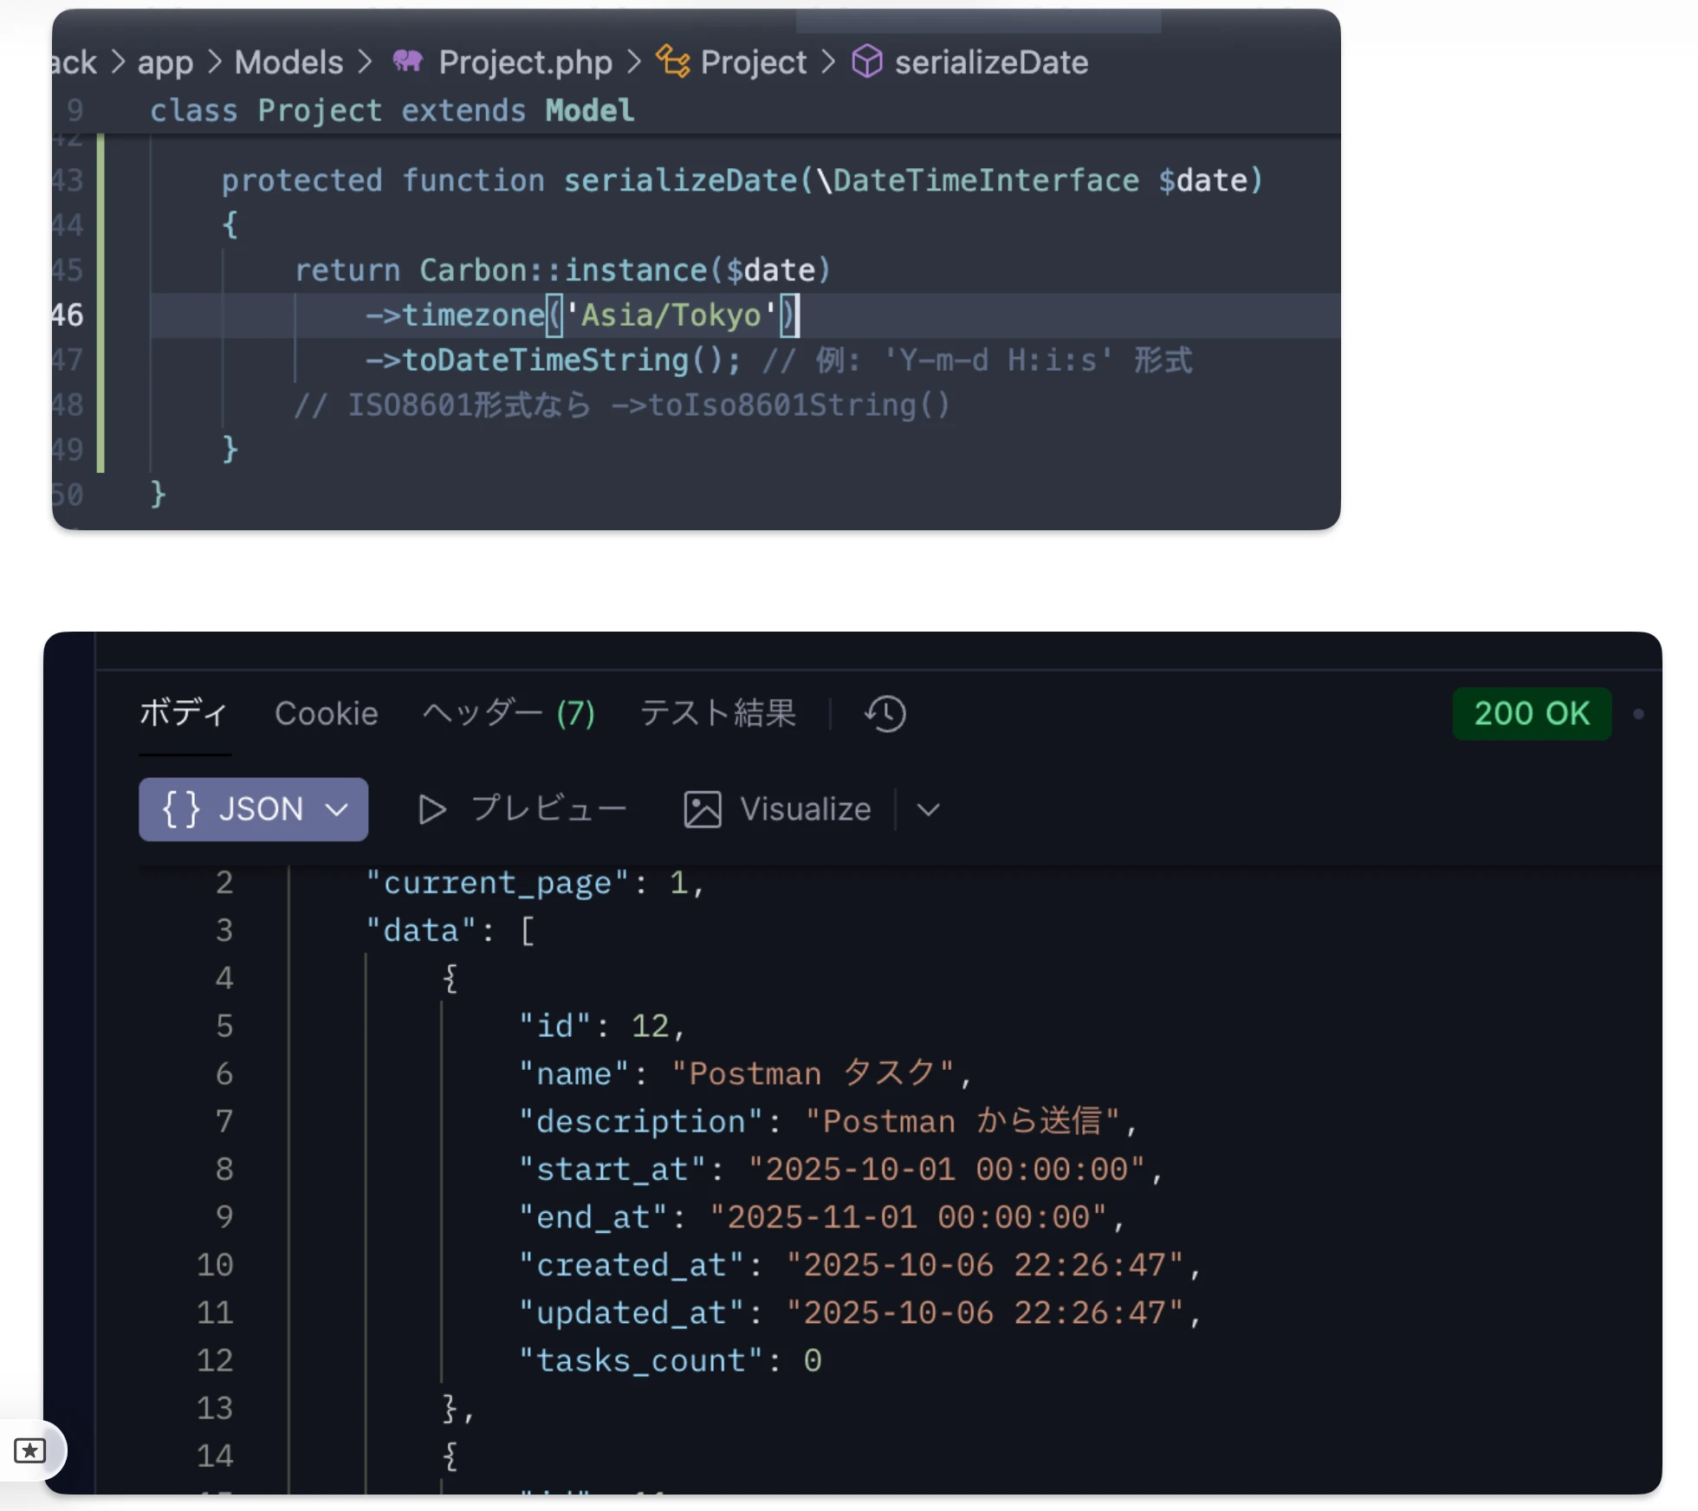1698x1511 pixels.
Task: Click the Project class symbol icon
Action: pyautogui.click(x=673, y=62)
